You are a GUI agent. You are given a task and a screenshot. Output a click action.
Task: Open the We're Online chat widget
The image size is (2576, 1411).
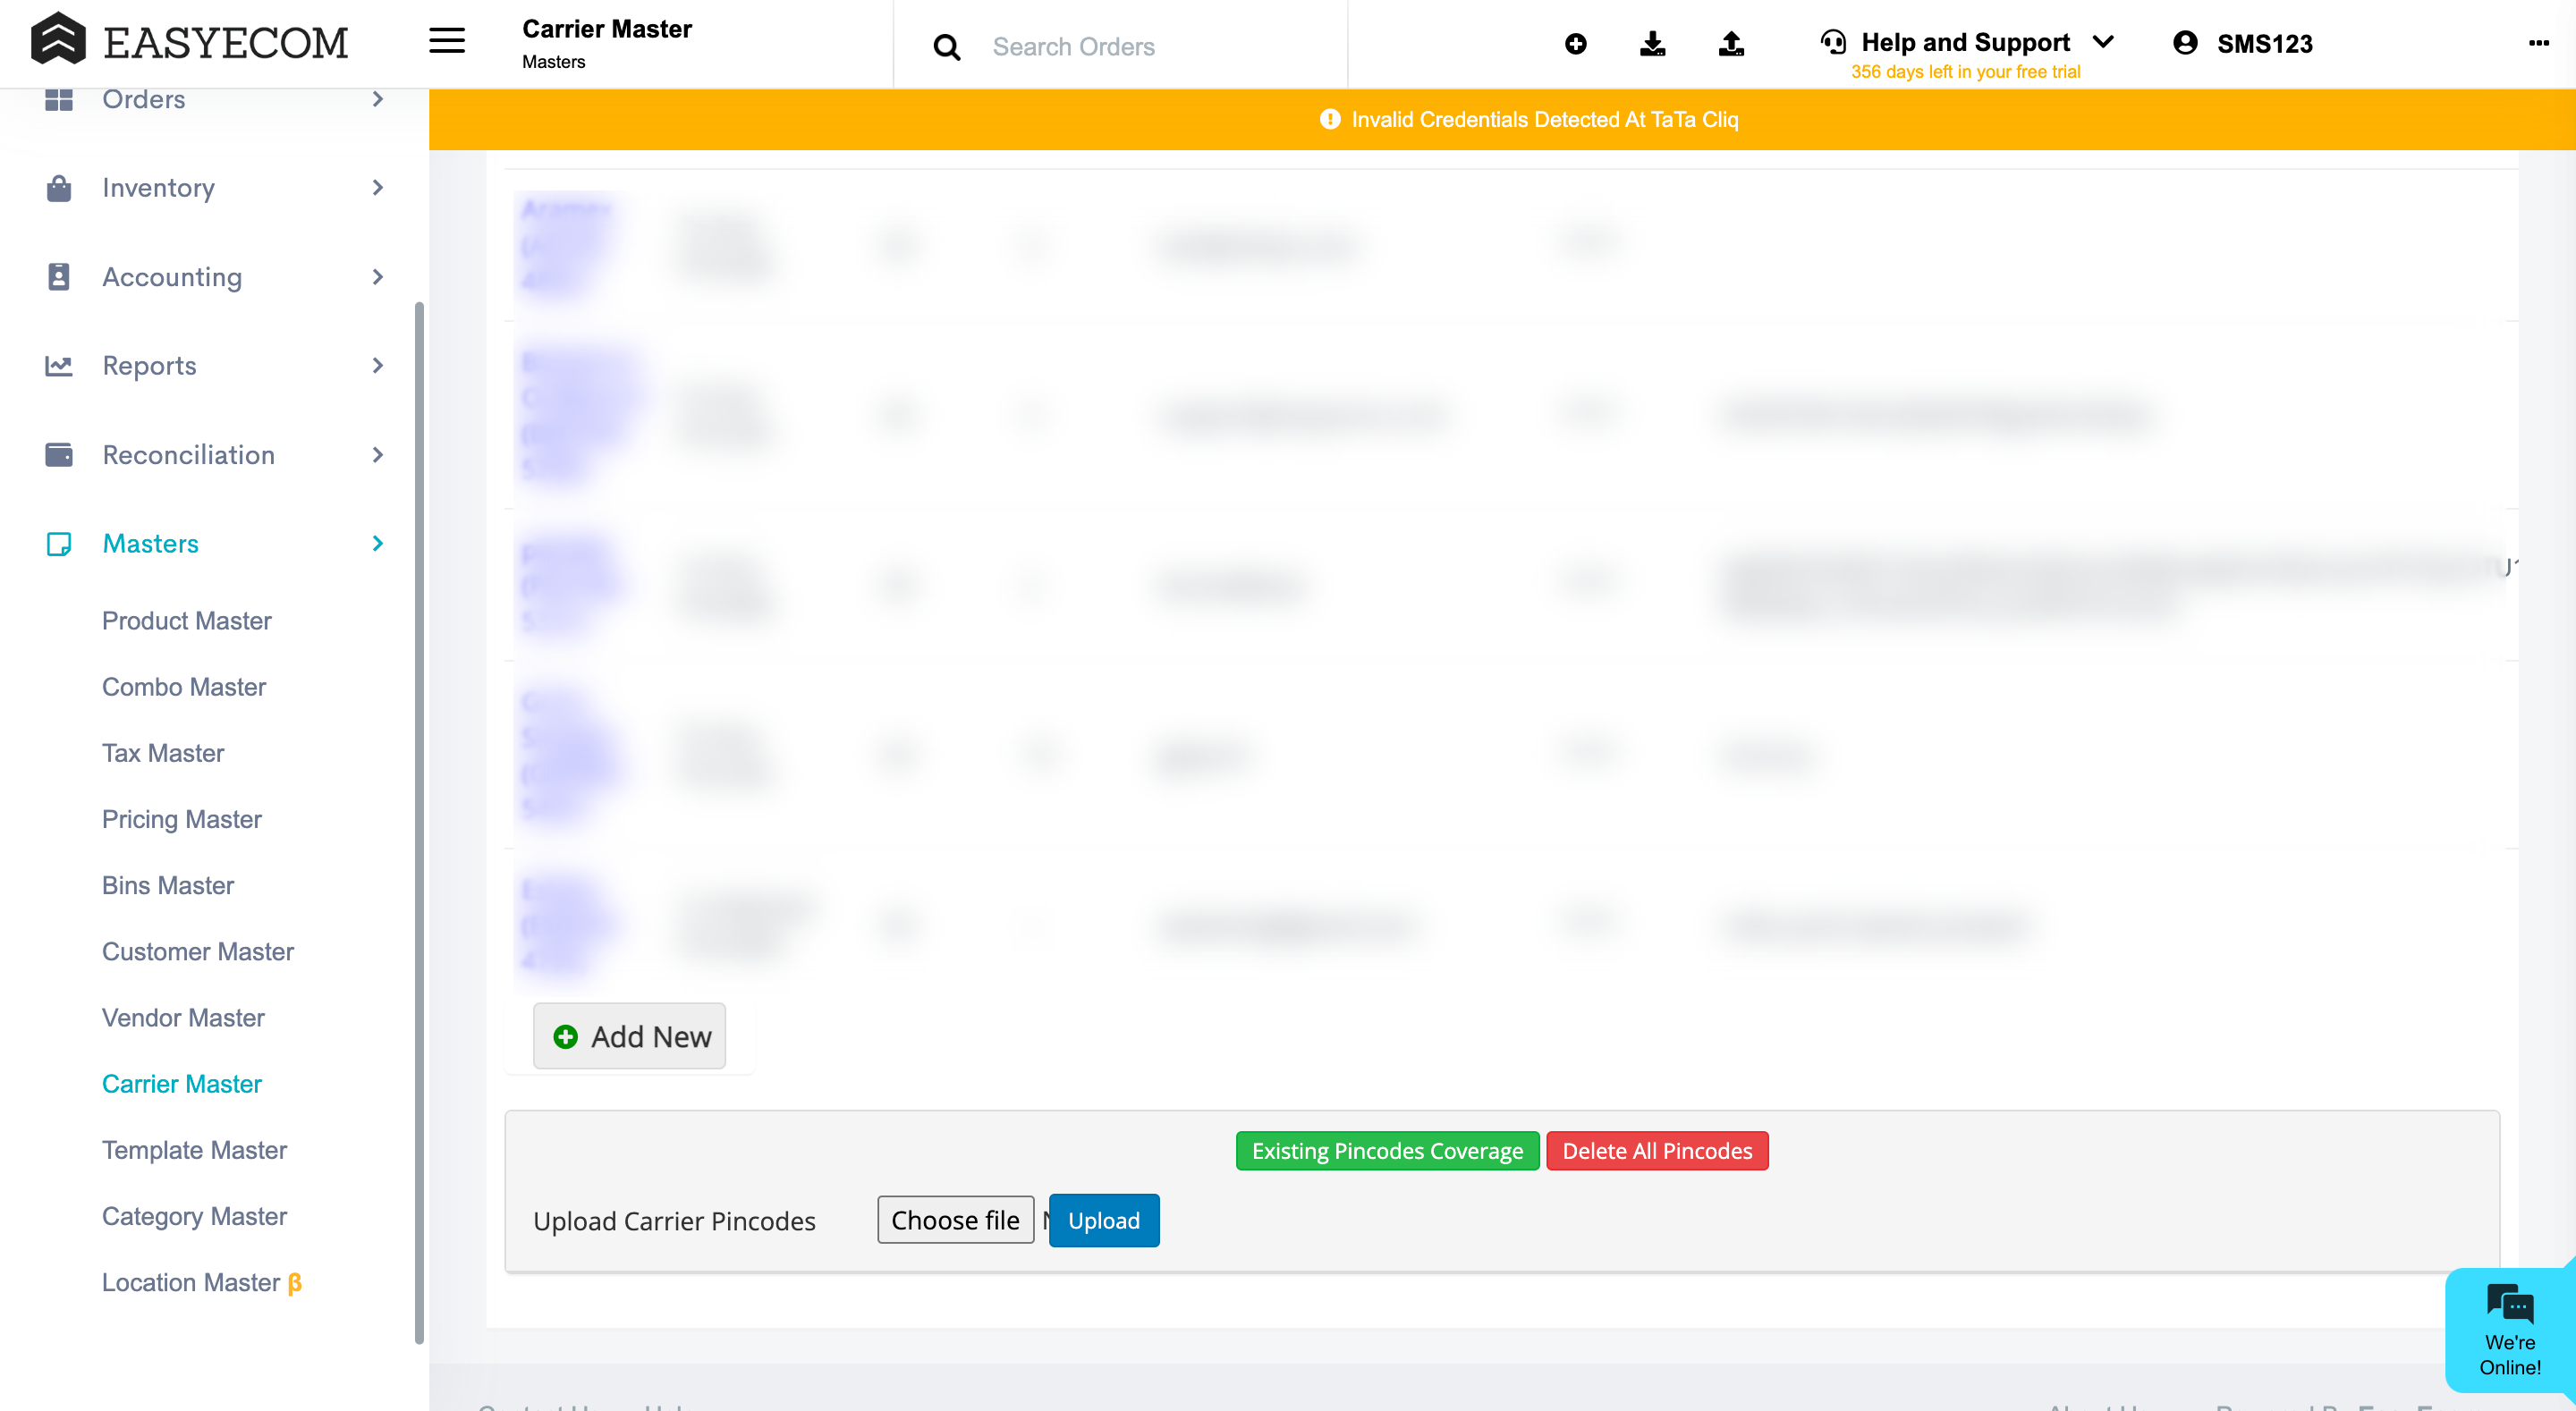[2510, 1330]
